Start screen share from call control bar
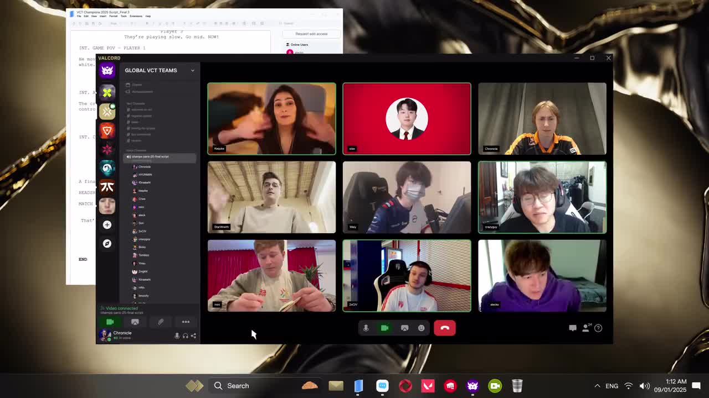The image size is (709, 398). click(404, 328)
